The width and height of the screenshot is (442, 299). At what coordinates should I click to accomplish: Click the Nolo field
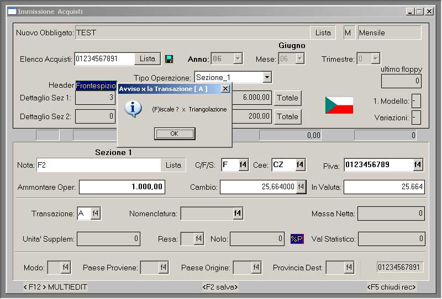click(257, 239)
